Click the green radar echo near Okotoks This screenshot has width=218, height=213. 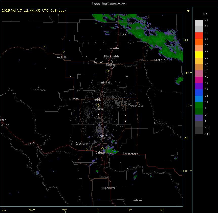[97, 171]
